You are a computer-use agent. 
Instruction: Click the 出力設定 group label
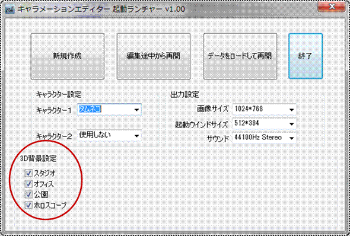click(x=184, y=94)
